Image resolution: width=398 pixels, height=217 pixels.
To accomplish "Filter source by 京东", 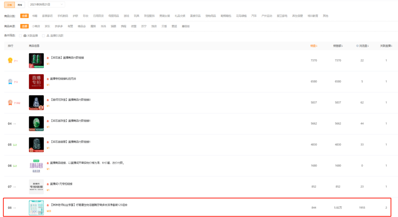I will (48, 26).
